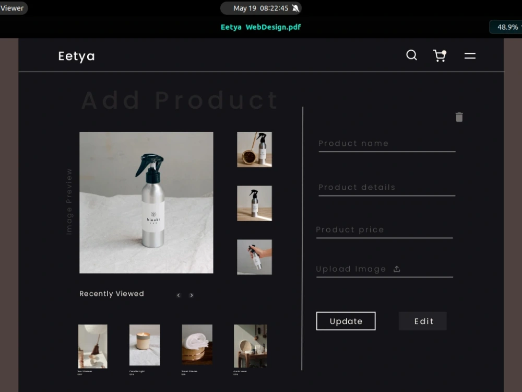Go to previous recently viewed items

click(179, 295)
